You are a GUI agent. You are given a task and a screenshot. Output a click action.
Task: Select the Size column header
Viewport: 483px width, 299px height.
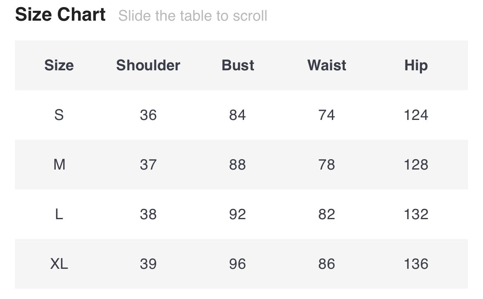(59, 65)
